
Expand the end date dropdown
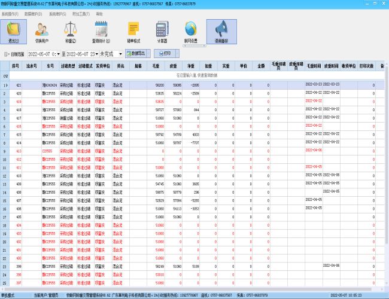96,54
